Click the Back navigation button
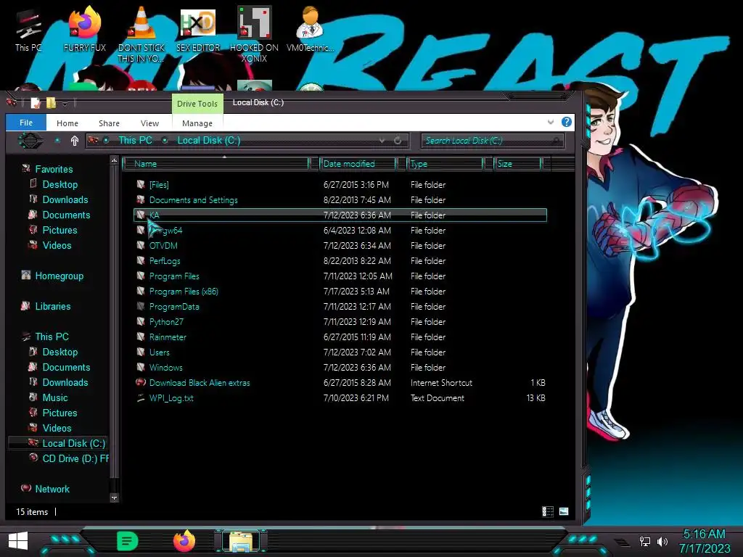The width and height of the screenshot is (743, 557). pos(30,141)
